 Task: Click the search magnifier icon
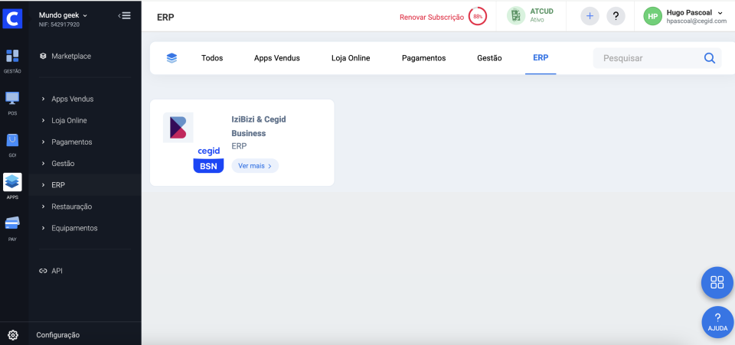[x=710, y=58]
